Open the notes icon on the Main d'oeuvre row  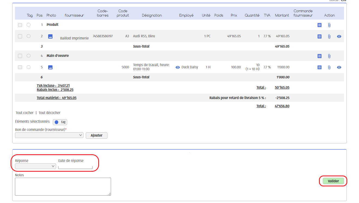click(x=320, y=56)
